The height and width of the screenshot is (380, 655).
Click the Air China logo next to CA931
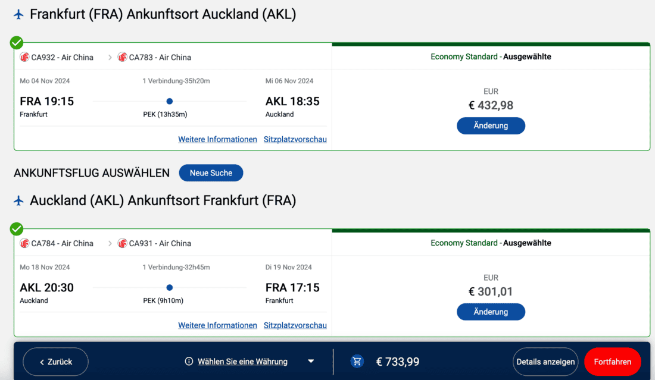pyautogui.click(x=123, y=243)
